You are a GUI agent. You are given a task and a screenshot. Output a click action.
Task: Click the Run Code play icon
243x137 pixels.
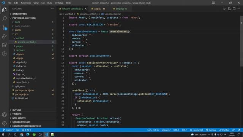point(224,9)
